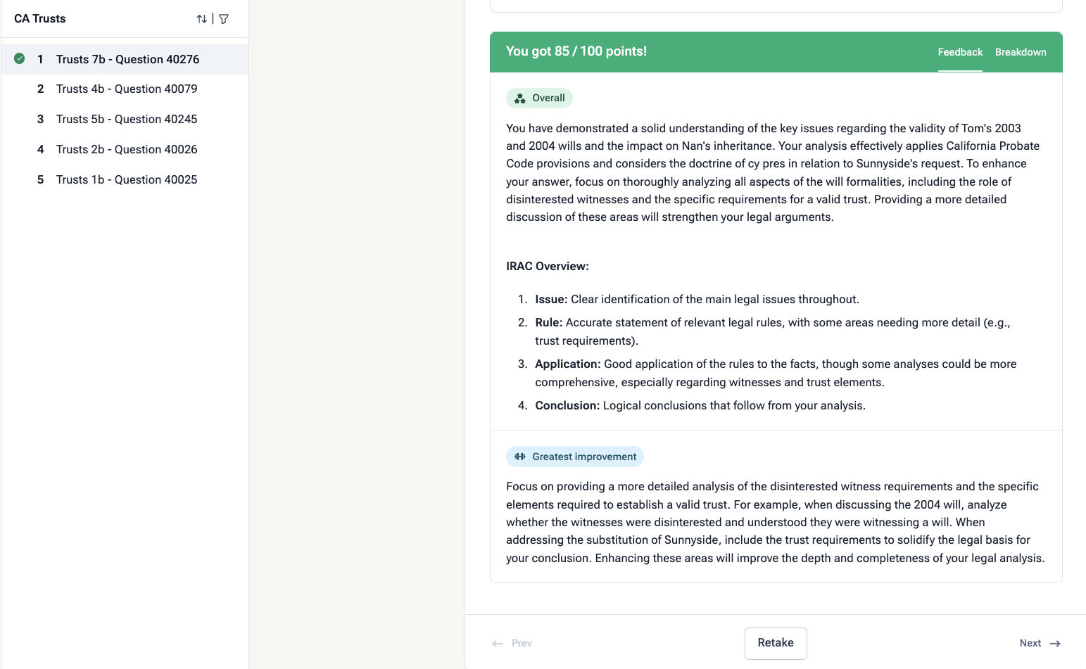This screenshot has height=669, width=1086.
Task: Open Trusts 1b - Question 40025
Action: pos(127,179)
